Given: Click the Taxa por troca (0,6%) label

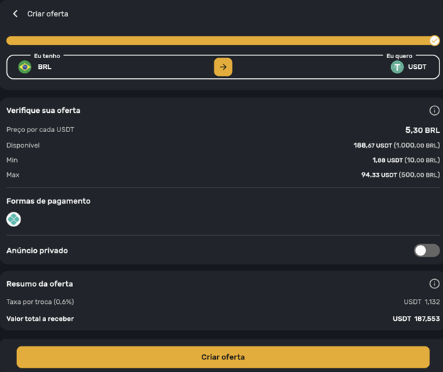Looking at the screenshot, I should [40, 302].
